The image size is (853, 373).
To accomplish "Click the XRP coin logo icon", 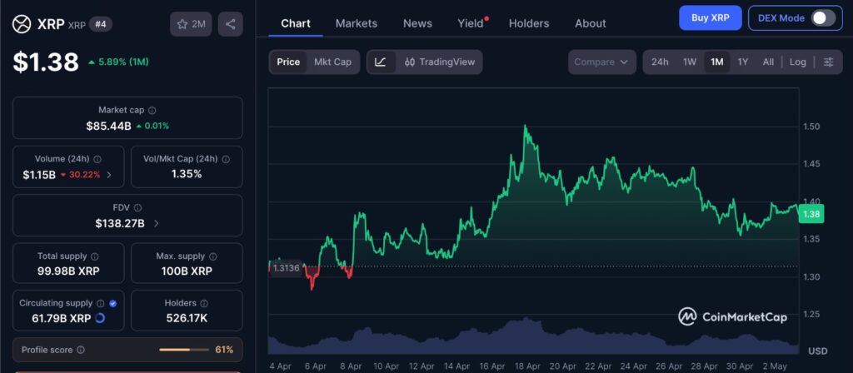I will pos(22,24).
